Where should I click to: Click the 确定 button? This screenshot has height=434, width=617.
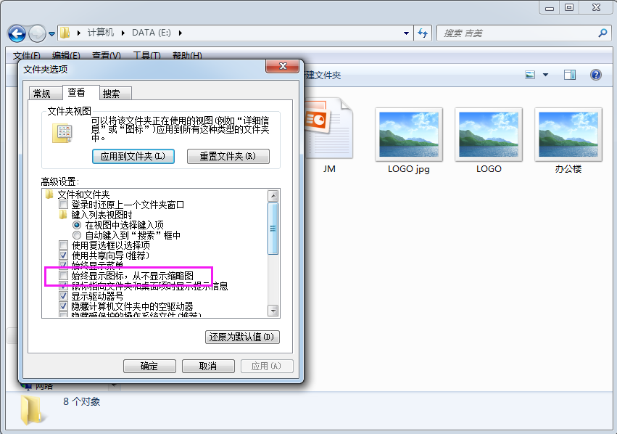tap(149, 366)
